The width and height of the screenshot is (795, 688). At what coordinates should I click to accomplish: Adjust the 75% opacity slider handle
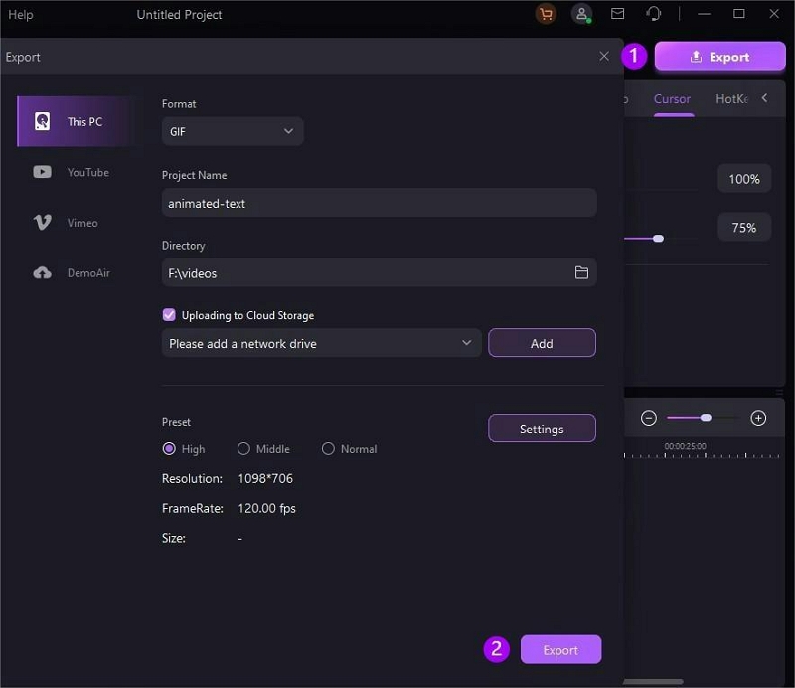click(658, 238)
